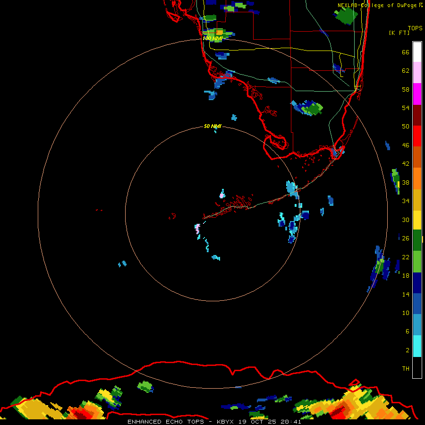
Task: Select the light green 26 kft legend swatch
Action: click(417, 262)
